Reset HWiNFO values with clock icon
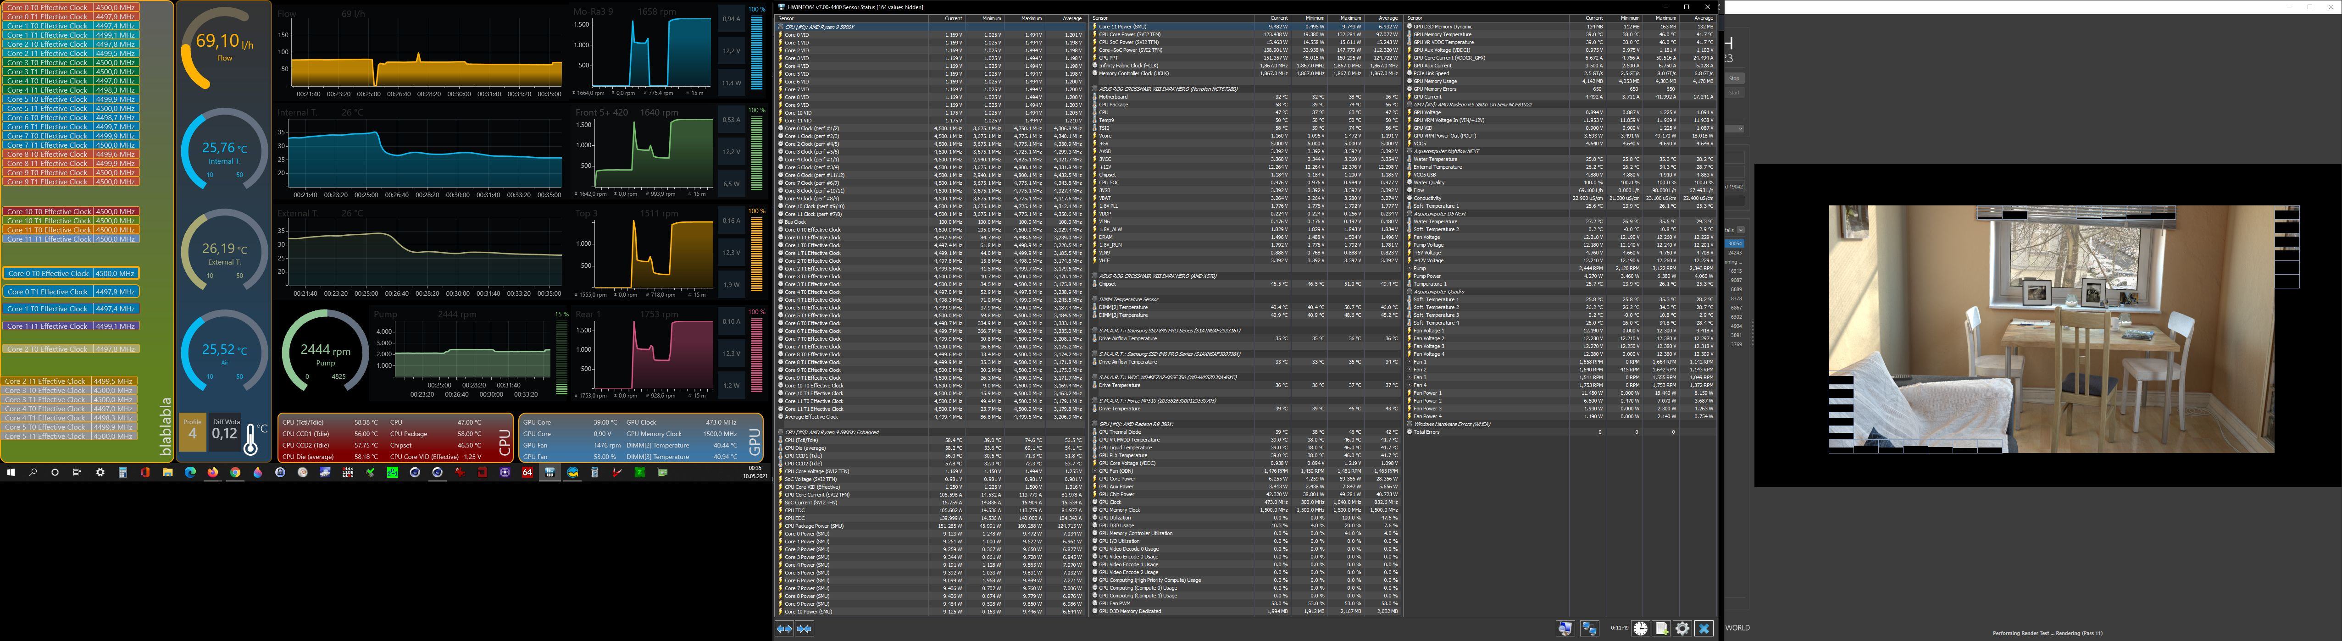2342x641 pixels. tap(1641, 628)
